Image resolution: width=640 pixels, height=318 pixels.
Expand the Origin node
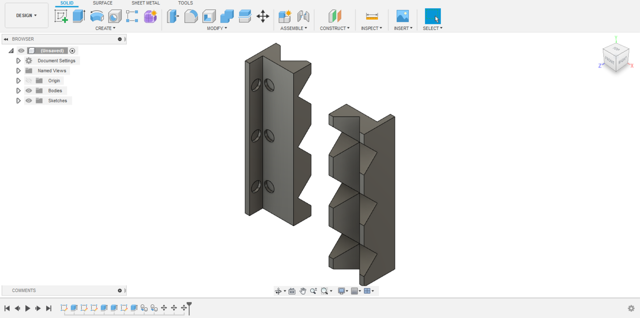[19, 81]
